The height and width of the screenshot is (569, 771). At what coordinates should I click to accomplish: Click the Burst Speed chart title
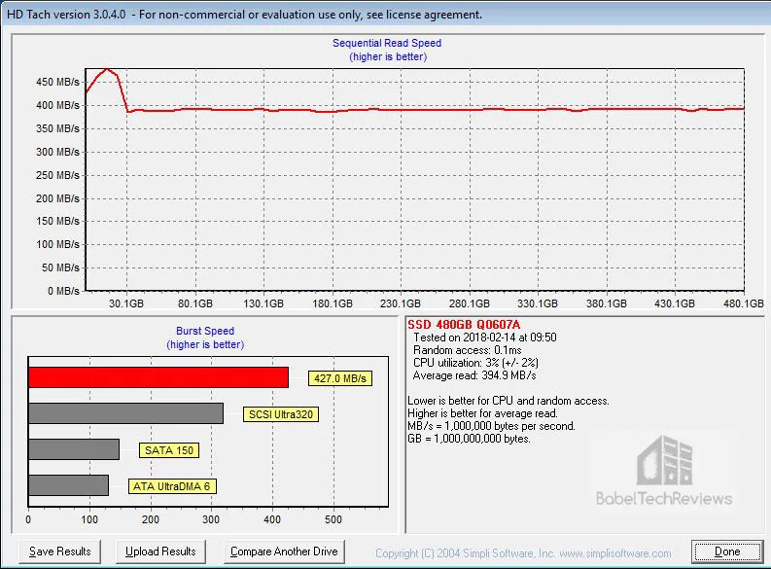click(205, 331)
